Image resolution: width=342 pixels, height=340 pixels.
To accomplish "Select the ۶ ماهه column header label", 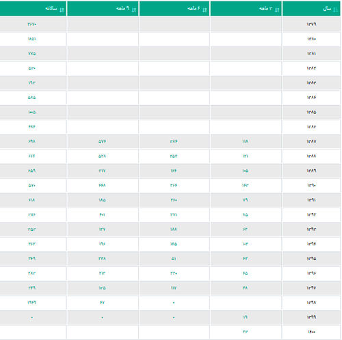I will pyautogui.click(x=194, y=9).
